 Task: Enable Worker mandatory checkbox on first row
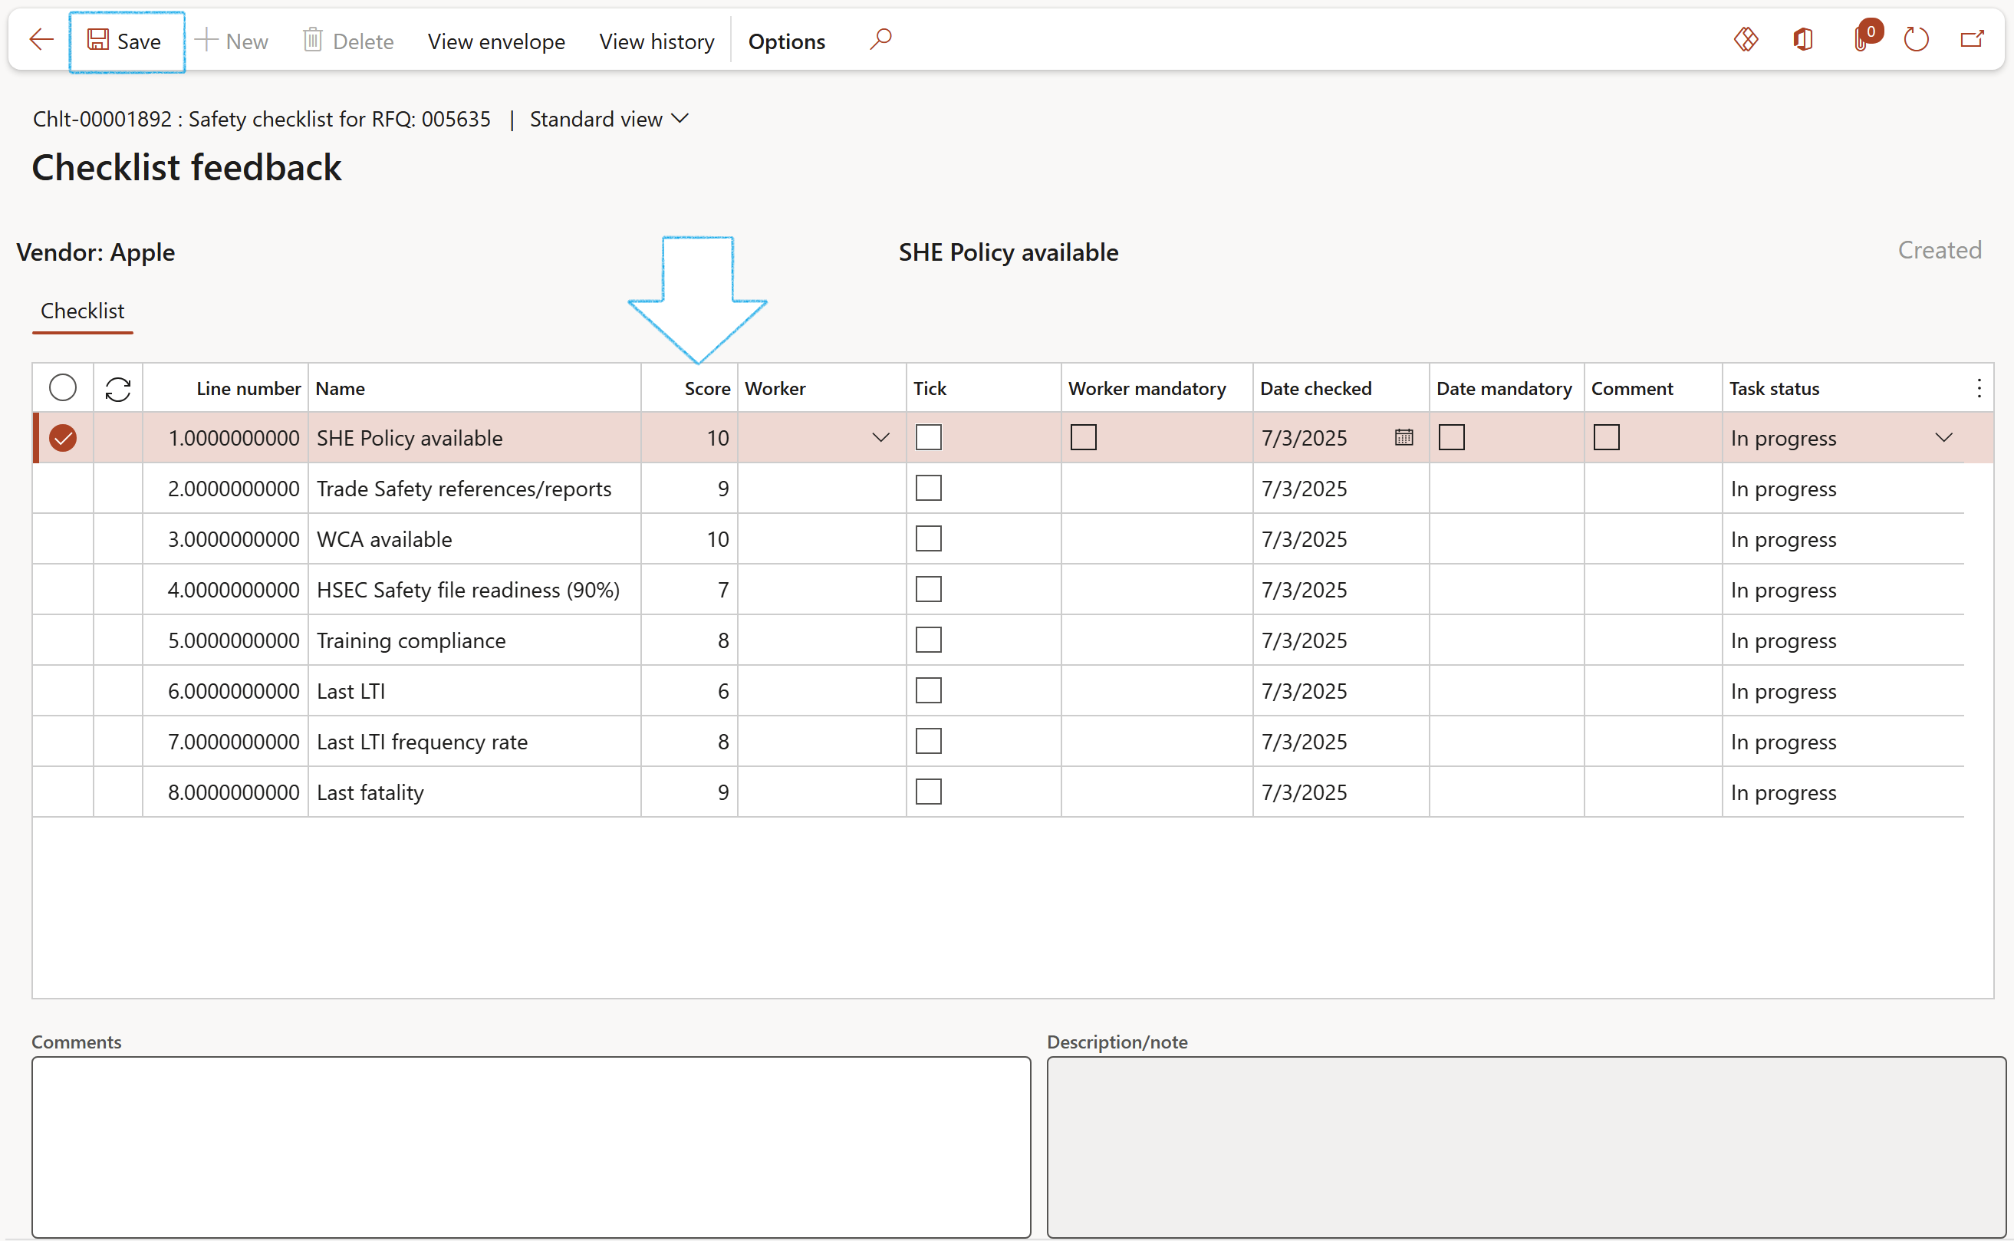[1082, 437]
